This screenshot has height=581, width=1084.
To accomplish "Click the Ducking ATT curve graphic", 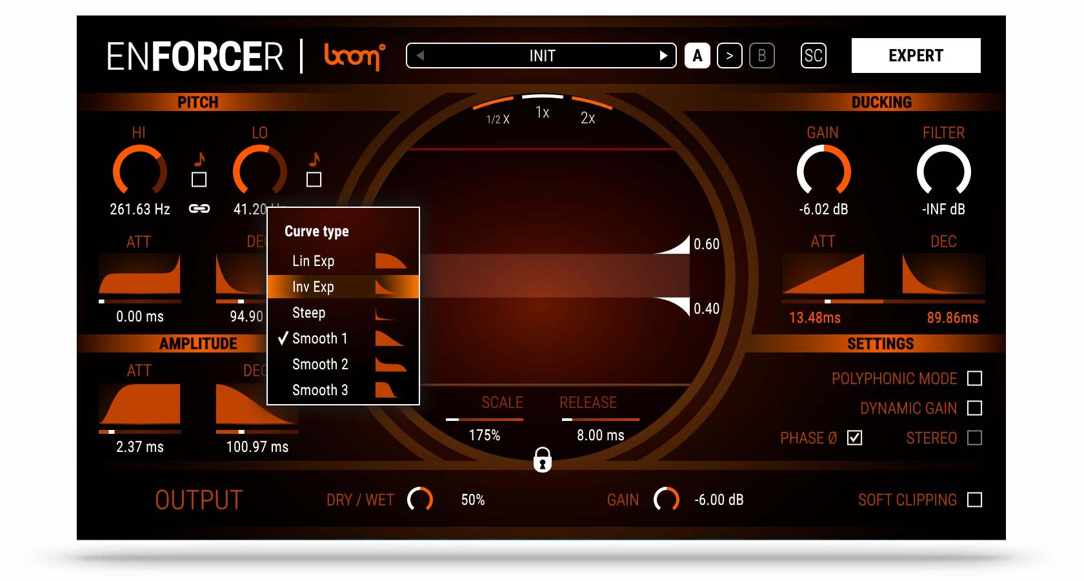I will (823, 274).
